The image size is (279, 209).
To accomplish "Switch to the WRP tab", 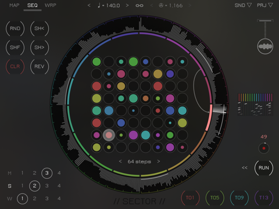I will coord(51,5).
